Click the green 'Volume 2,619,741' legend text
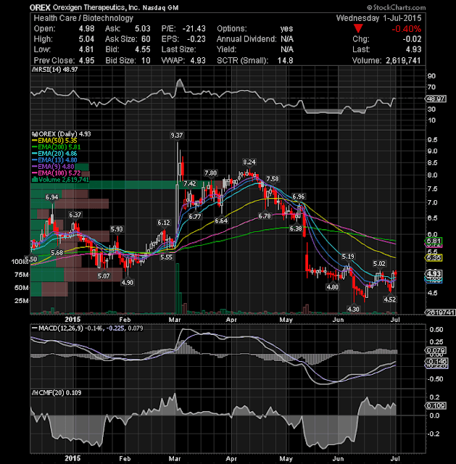 click(x=64, y=180)
